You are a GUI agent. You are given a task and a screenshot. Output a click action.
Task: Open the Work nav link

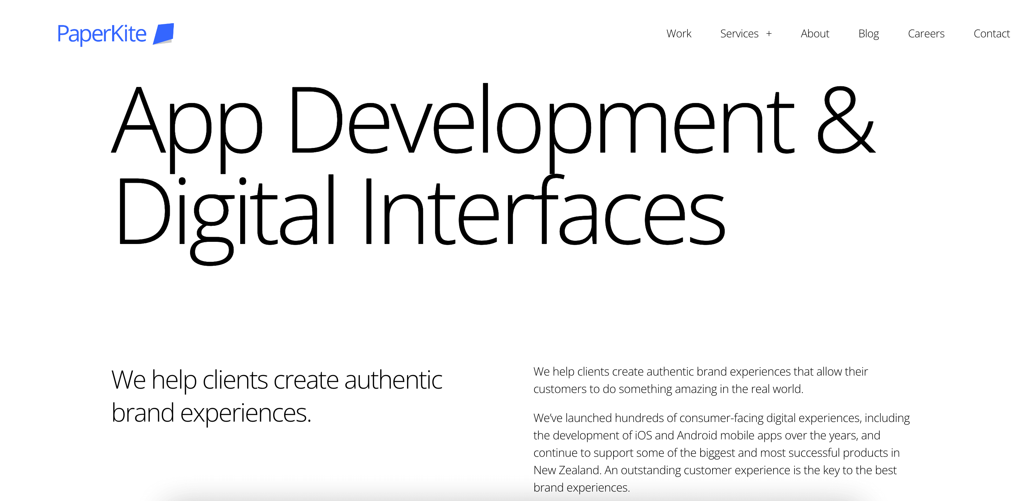(x=679, y=33)
